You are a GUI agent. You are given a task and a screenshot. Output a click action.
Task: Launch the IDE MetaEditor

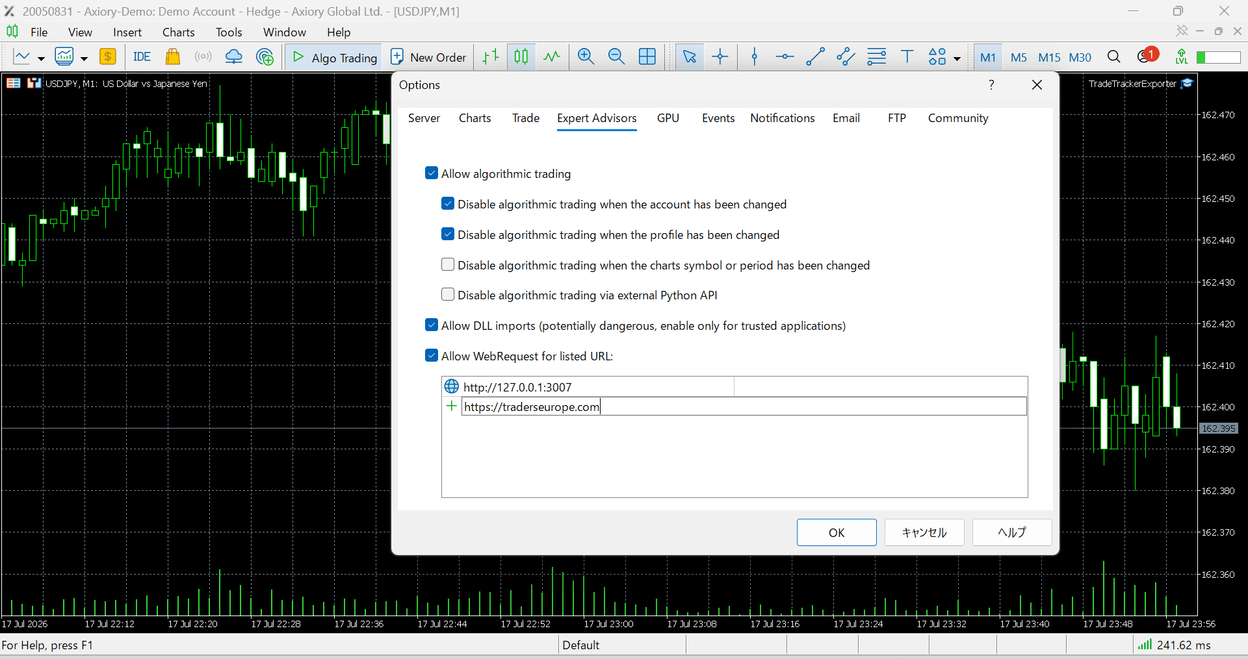tap(142, 57)
